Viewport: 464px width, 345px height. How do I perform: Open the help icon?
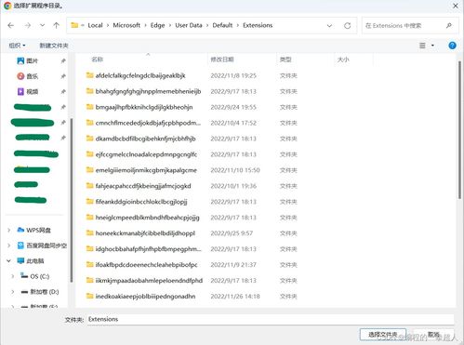coord(452,46)
